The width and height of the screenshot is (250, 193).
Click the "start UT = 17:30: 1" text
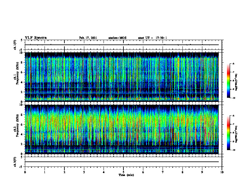pyautogui.click(x=152, y=38)
